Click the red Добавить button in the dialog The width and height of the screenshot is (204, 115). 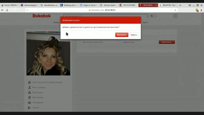tap(122, 35)
